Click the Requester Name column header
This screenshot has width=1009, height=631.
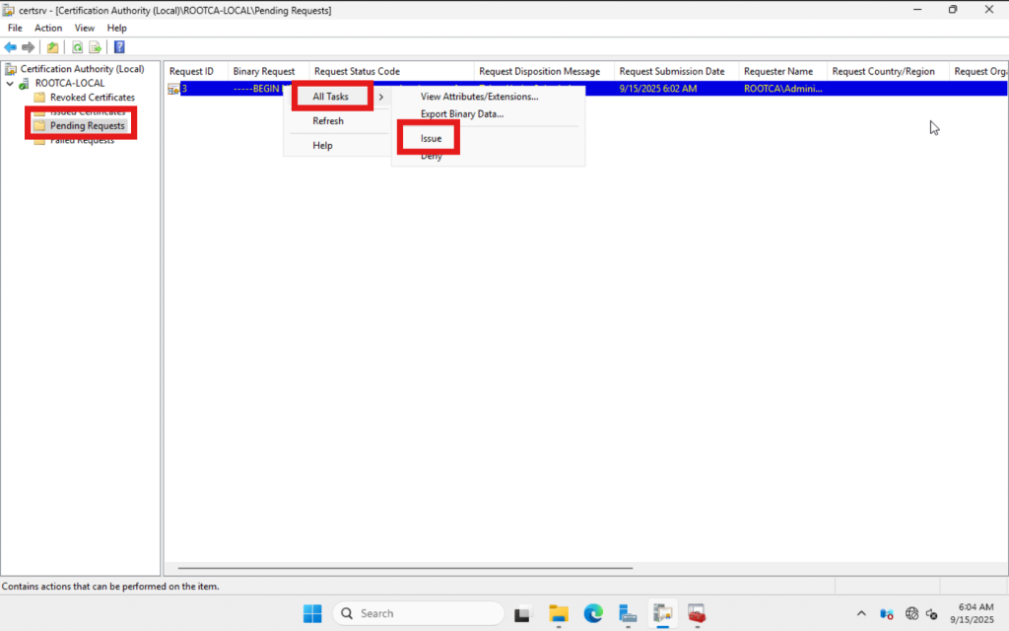(778, 71)
